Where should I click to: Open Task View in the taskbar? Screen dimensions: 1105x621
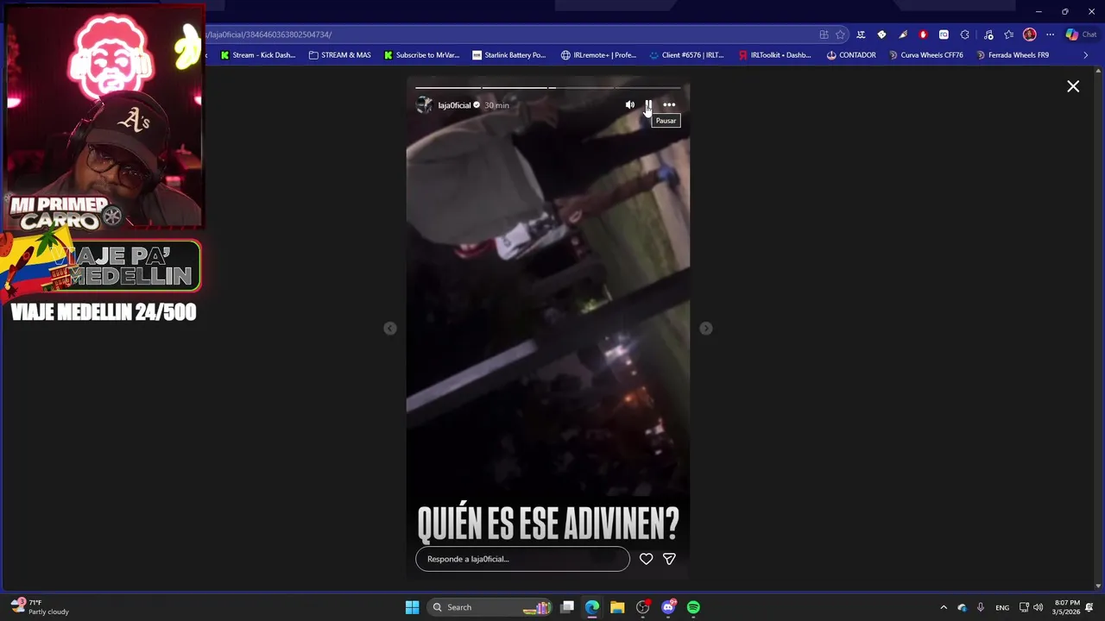click(x=567, y=607)
